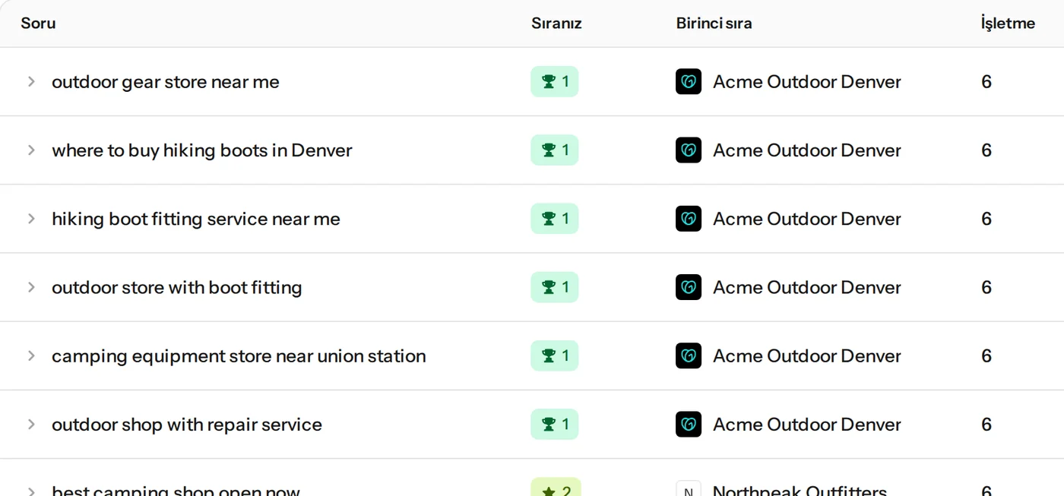The height and width of the screenshot is (496, 1064).
Task: Click the 'Sıranız' column header
Action: 556,23
